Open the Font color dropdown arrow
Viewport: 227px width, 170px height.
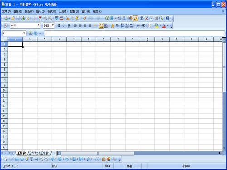click(167, 26)
